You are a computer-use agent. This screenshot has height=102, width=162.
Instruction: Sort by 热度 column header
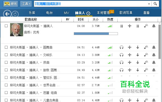tap(110, 19)
